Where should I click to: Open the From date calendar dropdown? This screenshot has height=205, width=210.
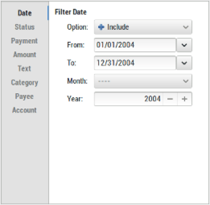pos(184,45)
